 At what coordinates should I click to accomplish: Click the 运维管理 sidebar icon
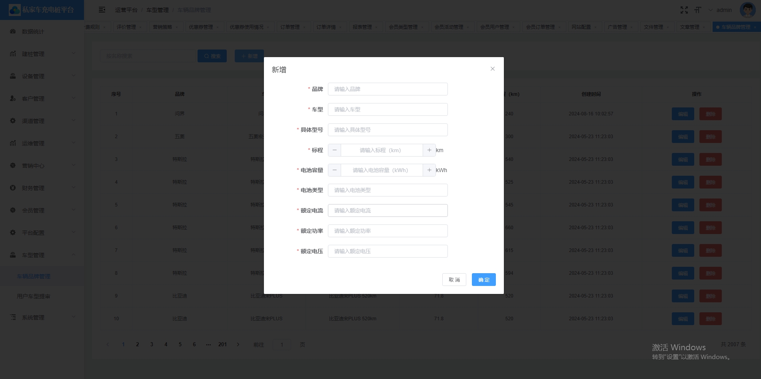point(13,143)
